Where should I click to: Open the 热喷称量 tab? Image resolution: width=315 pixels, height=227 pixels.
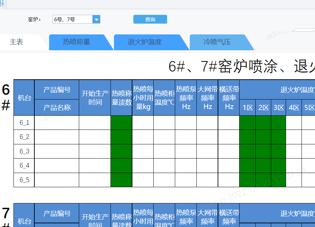[x=76, y=42]
